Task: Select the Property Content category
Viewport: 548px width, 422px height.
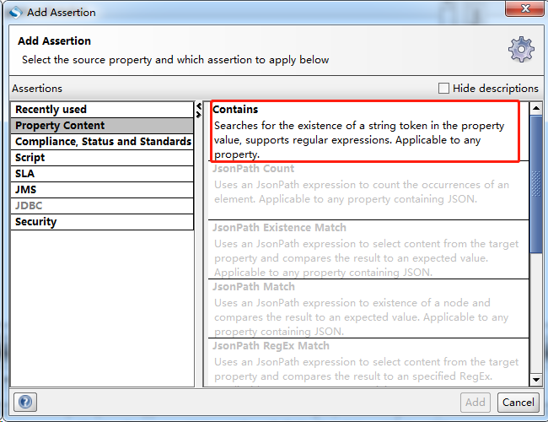Action: click(102, 125)
